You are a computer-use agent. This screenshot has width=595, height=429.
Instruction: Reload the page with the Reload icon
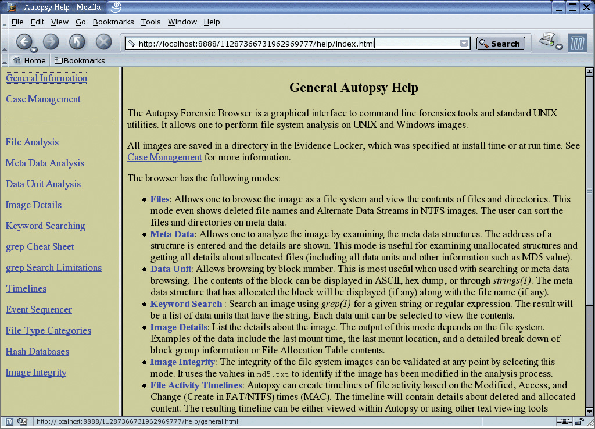coord(77,42)
